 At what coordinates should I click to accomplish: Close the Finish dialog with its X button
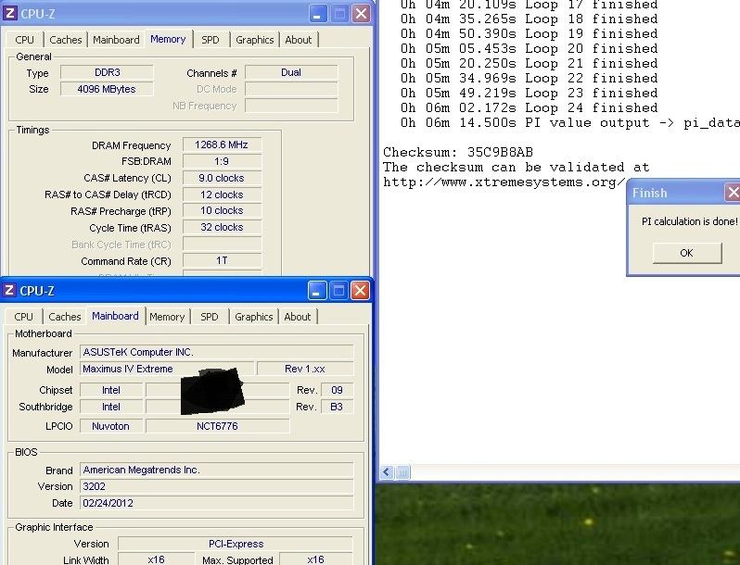tap(733, 193)
